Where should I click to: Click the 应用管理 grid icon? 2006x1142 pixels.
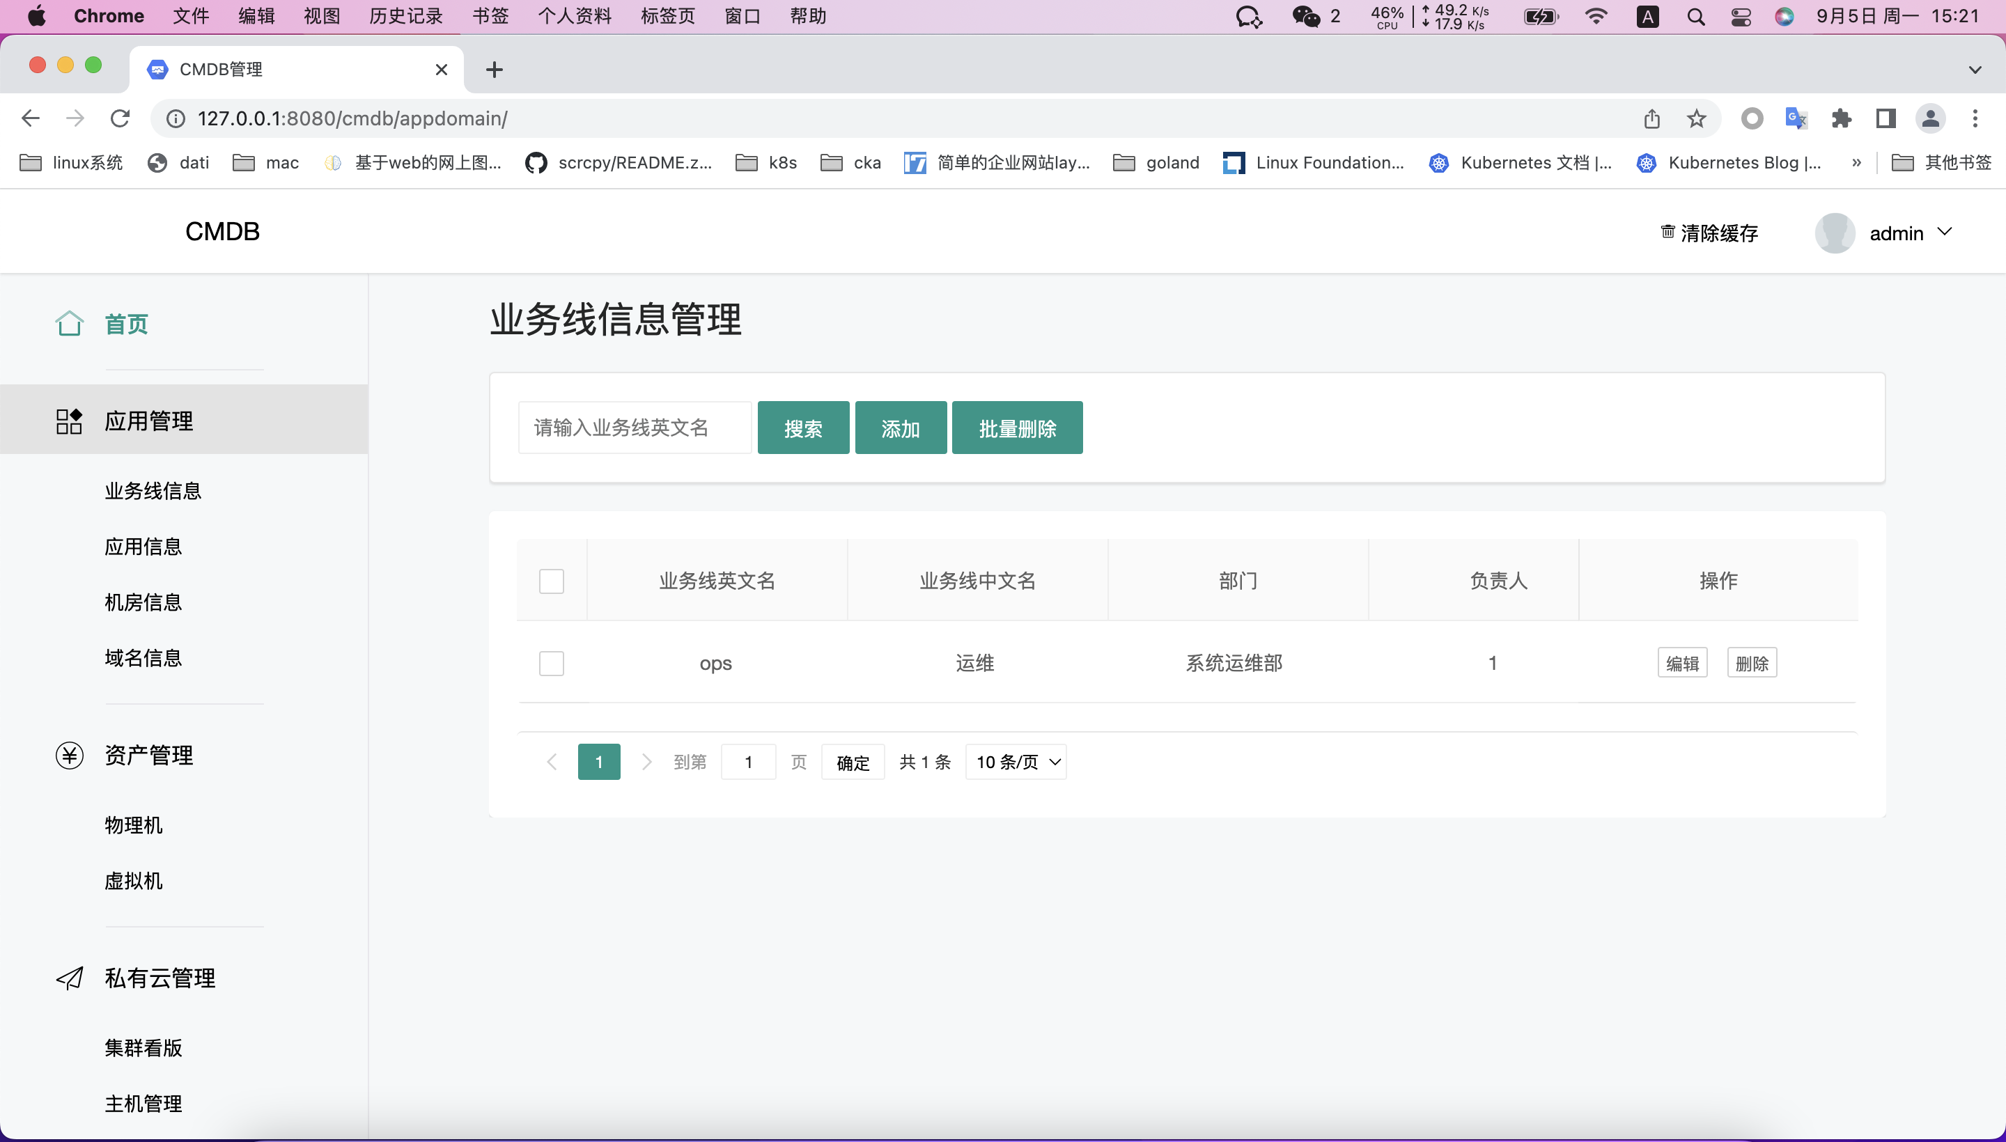coord(69,421)
